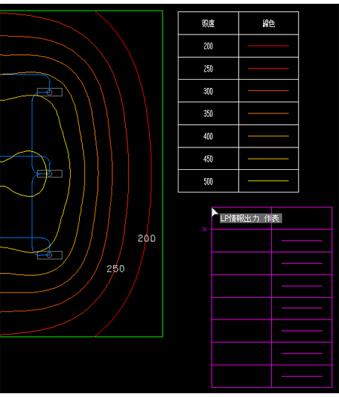Click the 250 contour label text
The image size is (339, 397).
point(115,269)
